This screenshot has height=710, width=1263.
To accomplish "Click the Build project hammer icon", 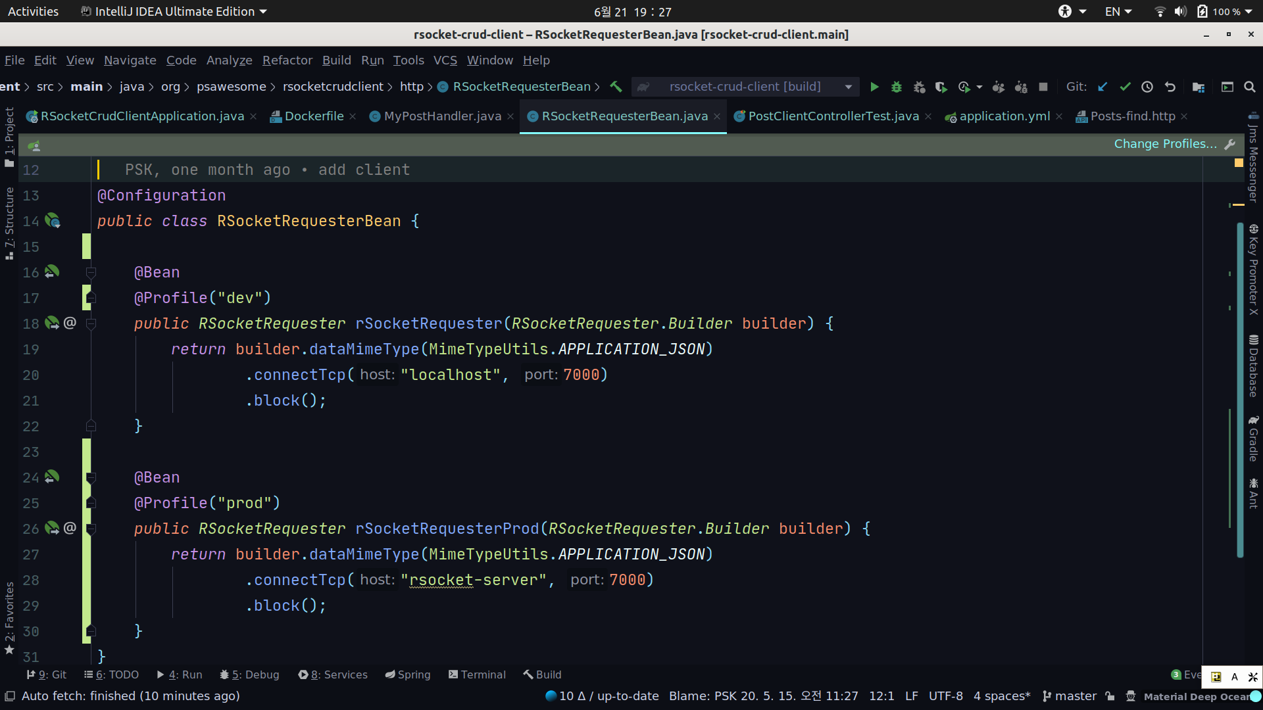I will click(616, 87).
